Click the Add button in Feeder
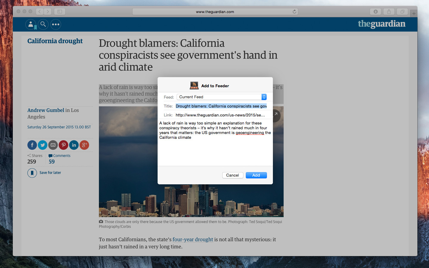Viewport: 429px width, 268px height. click(x=256, y=175)
